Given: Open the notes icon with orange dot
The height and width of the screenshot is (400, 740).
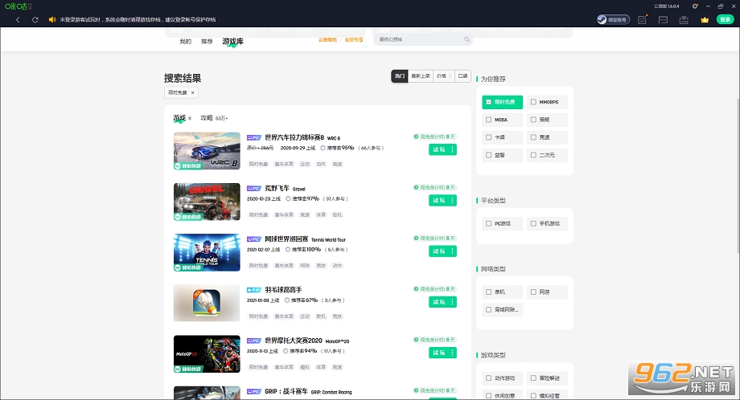Looking at the screenshot, I should (643, 20).
